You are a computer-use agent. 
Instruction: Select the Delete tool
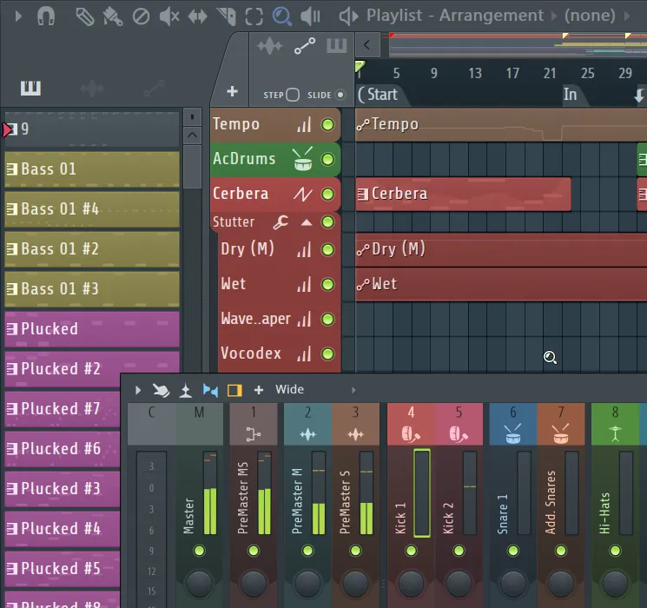pyautogui.click(x=141, y=17)
